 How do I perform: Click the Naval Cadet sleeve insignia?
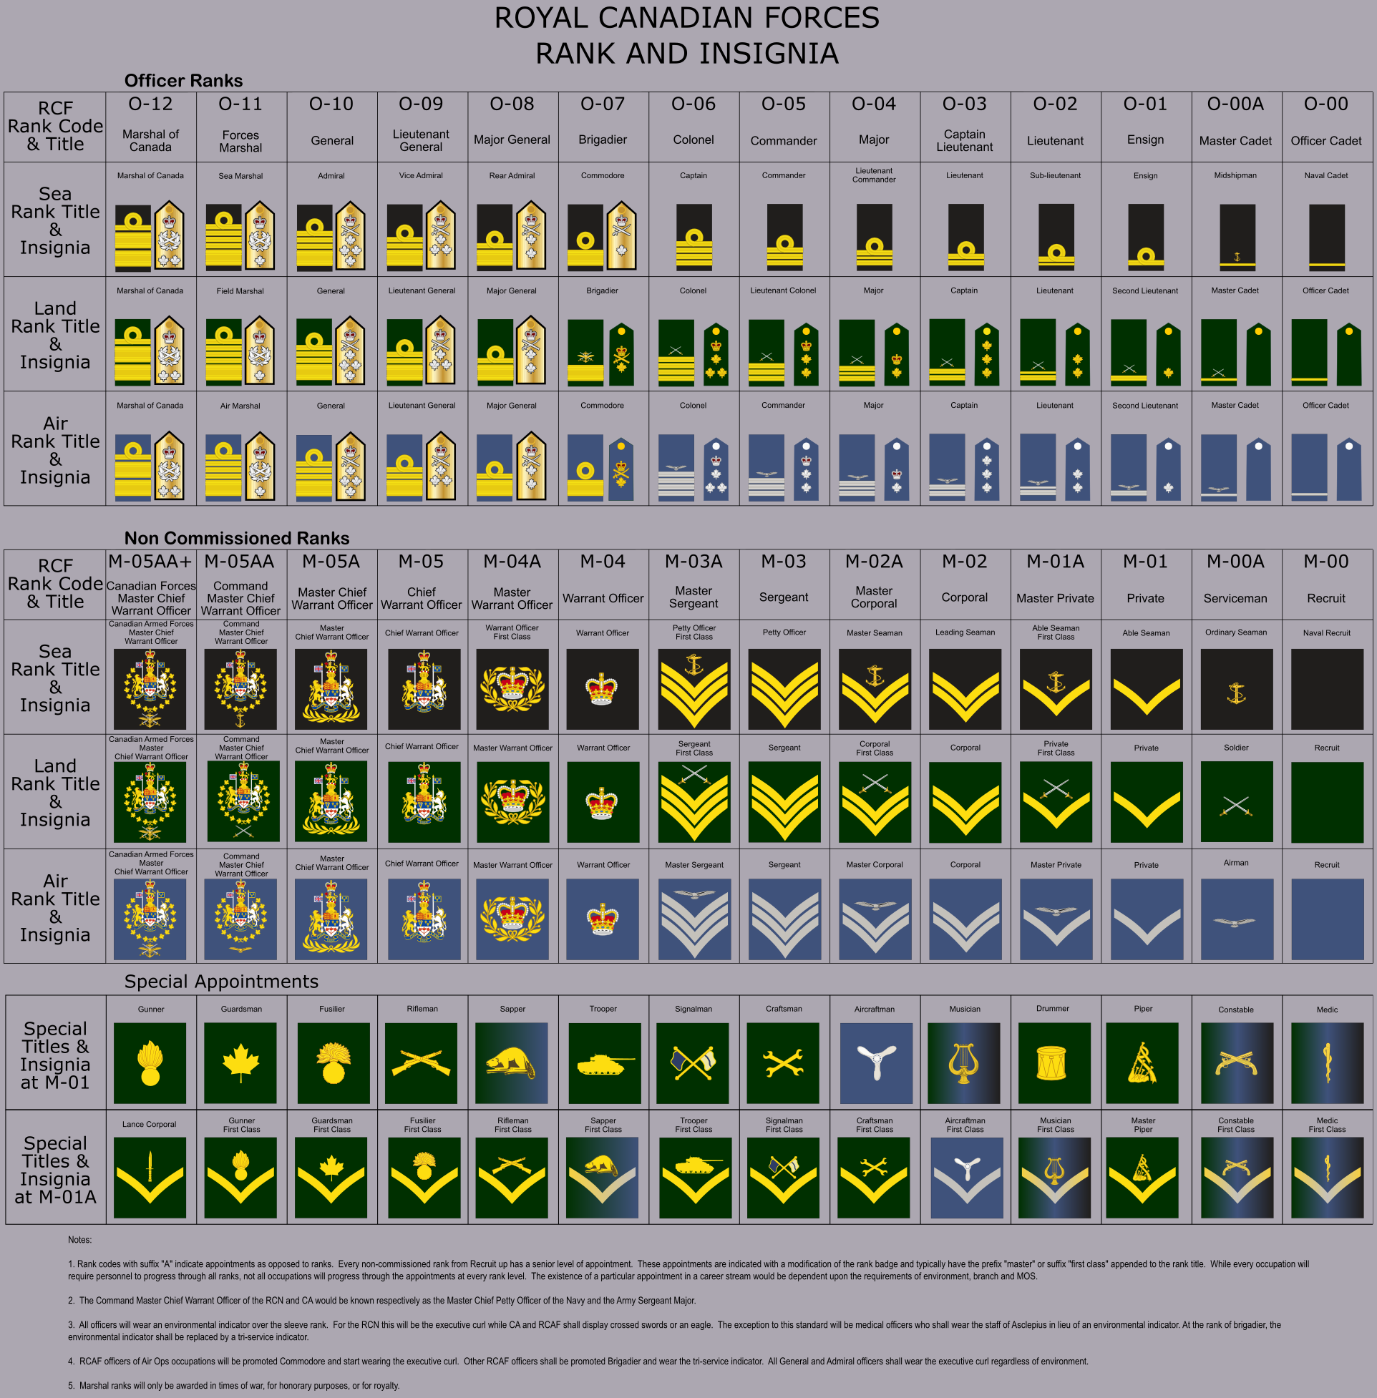tap(1327, 237)
